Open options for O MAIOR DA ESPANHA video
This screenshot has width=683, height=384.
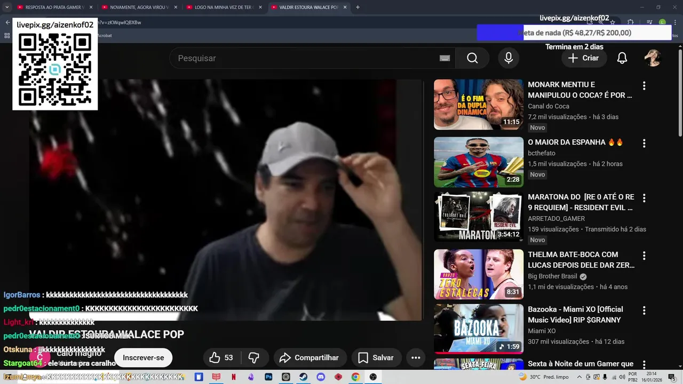pos(644,143)
